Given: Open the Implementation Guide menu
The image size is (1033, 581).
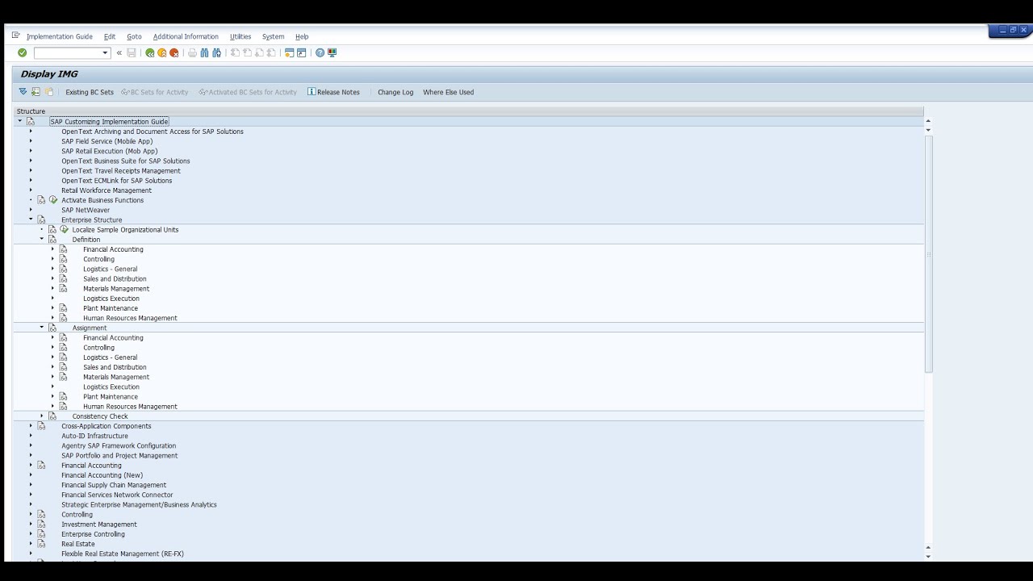Looking at the screenshot, I should 59,36.
